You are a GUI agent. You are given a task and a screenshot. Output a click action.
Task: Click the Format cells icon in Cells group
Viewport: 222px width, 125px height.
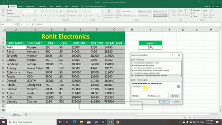[186, 11]
